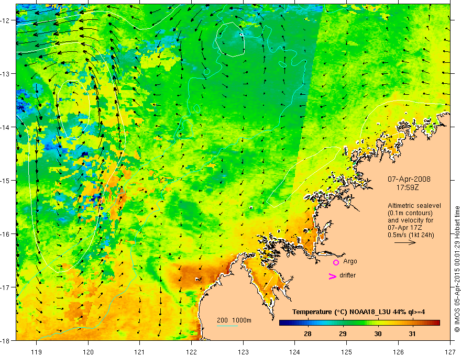Screen dimensions: 461x356
Task: Click the '-13' latitude axis label
Action: point(5,74)
